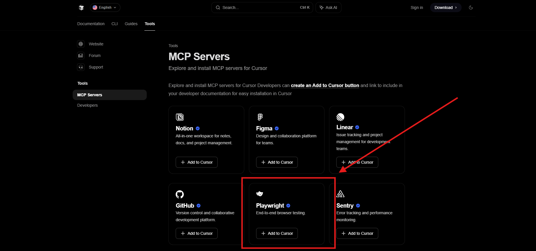Click the Download button

click(445, 8)
